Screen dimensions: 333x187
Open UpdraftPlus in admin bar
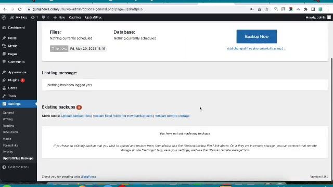tap(94, 17)
